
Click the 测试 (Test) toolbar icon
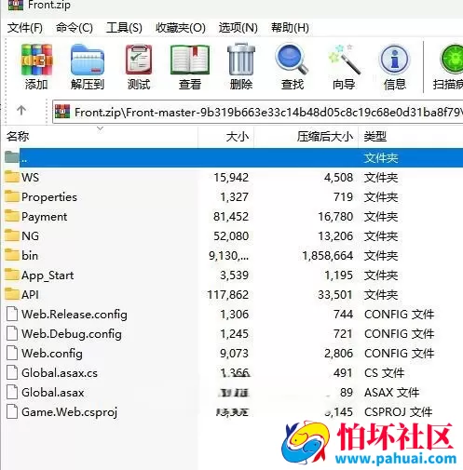point(139,60)
